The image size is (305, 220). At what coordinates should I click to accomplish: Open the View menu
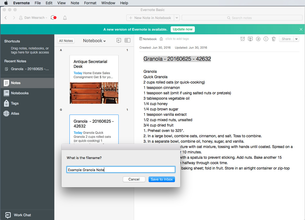62,3
